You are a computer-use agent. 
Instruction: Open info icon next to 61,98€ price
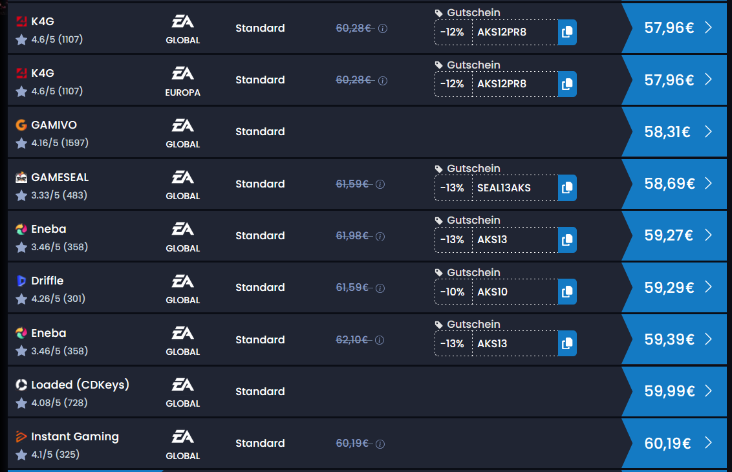[380, 236]
